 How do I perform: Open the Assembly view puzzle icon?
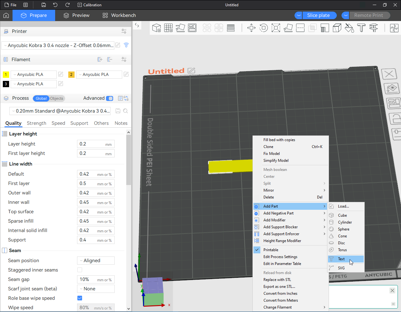tap(394, 28)
